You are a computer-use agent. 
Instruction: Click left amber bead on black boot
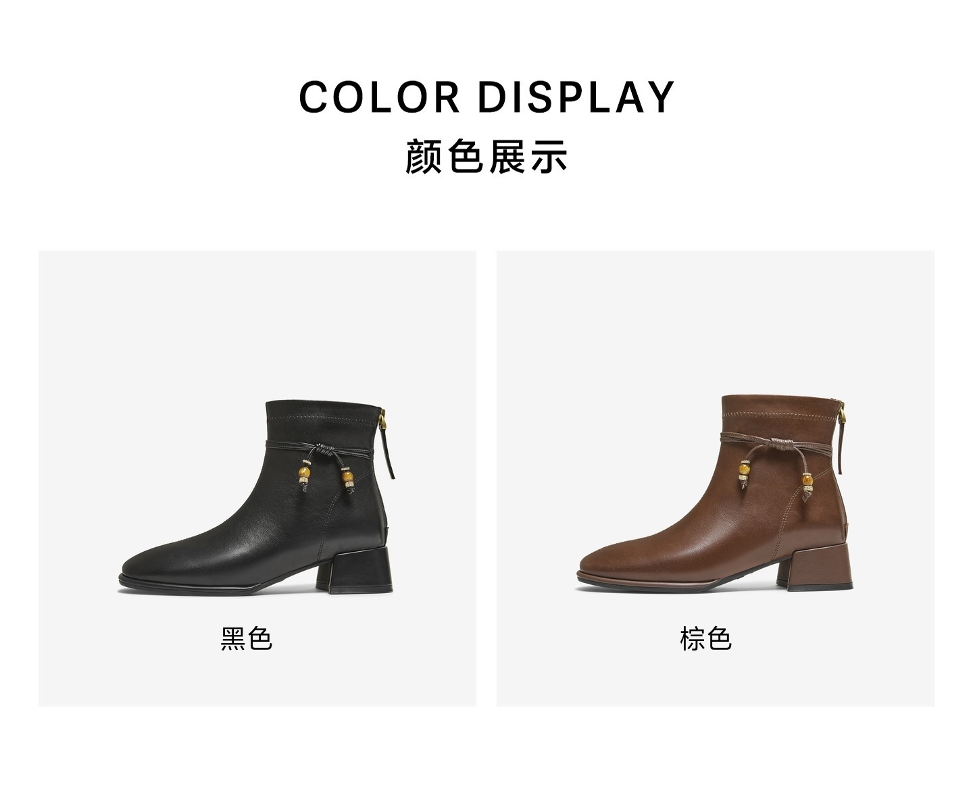305,471
